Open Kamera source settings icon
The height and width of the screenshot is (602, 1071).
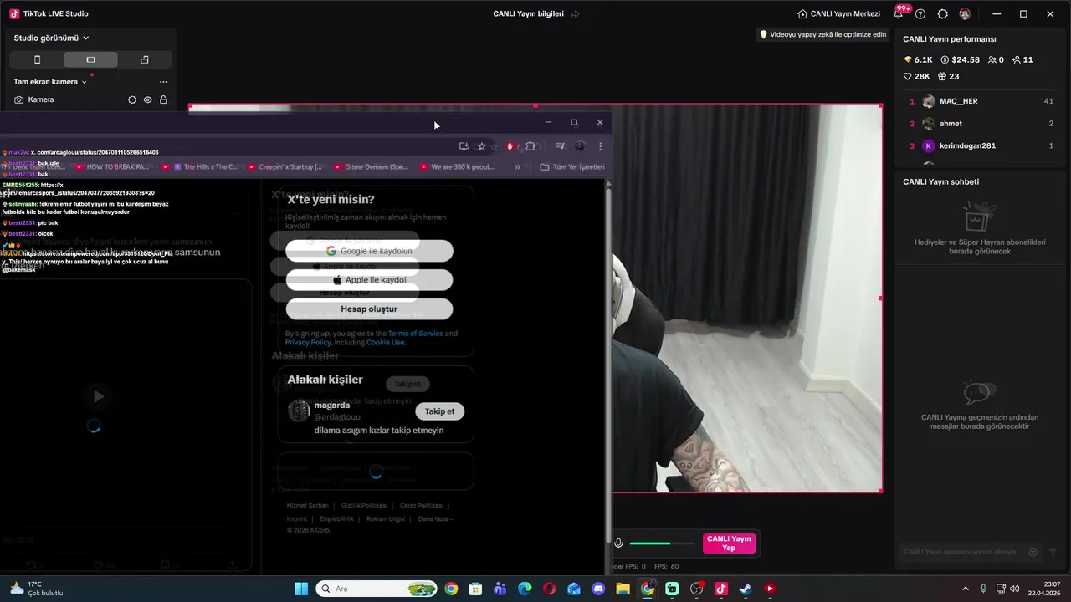coord(132,99)
